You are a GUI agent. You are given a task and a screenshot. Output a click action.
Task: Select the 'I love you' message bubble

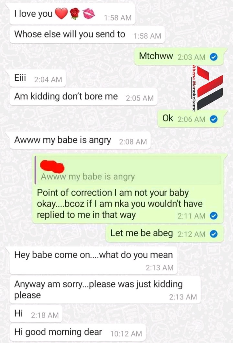(72, 14)
